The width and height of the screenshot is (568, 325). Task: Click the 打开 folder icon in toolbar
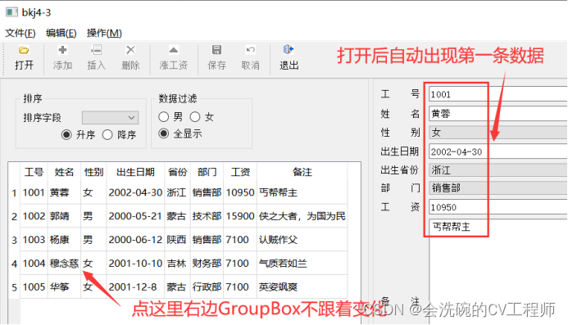click(x=24, y=50)
